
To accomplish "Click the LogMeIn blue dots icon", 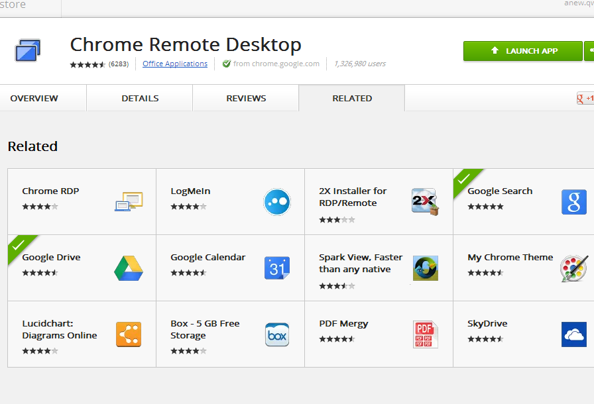I will 277,201.
